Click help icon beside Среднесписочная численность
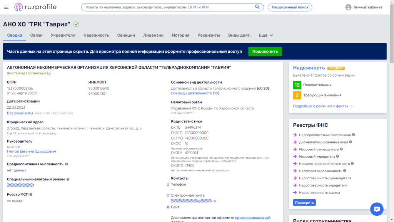 pos(67,164)
